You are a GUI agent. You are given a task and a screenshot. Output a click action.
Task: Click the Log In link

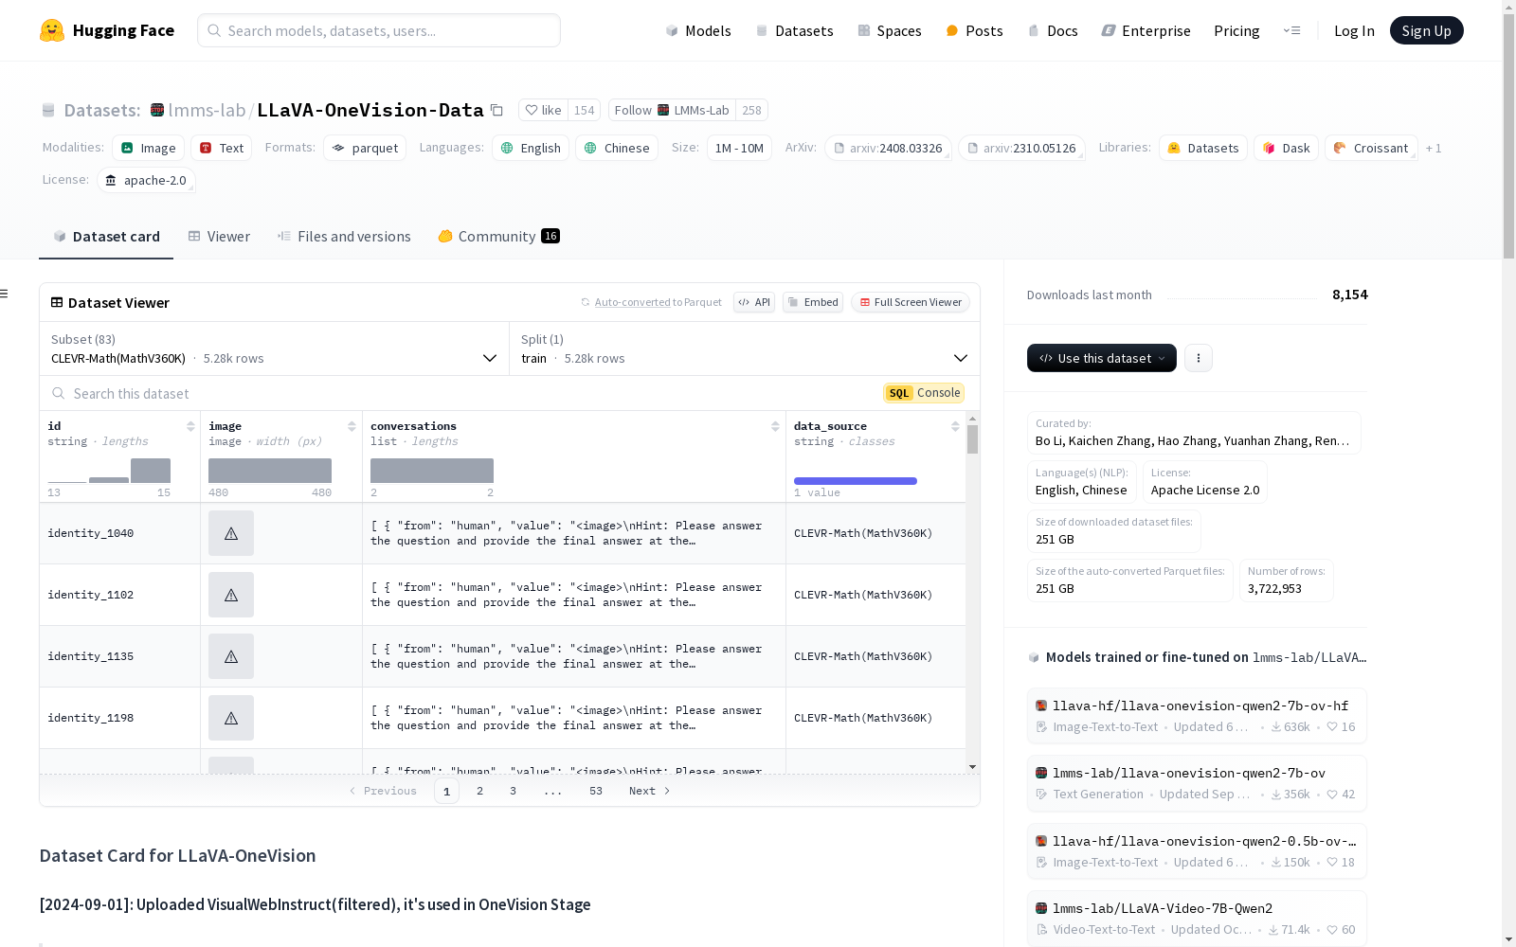[x=1354, y=30]
